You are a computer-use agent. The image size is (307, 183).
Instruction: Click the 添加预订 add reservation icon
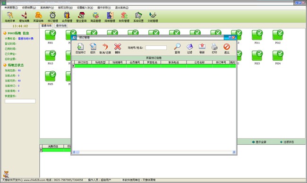[80, 47]
